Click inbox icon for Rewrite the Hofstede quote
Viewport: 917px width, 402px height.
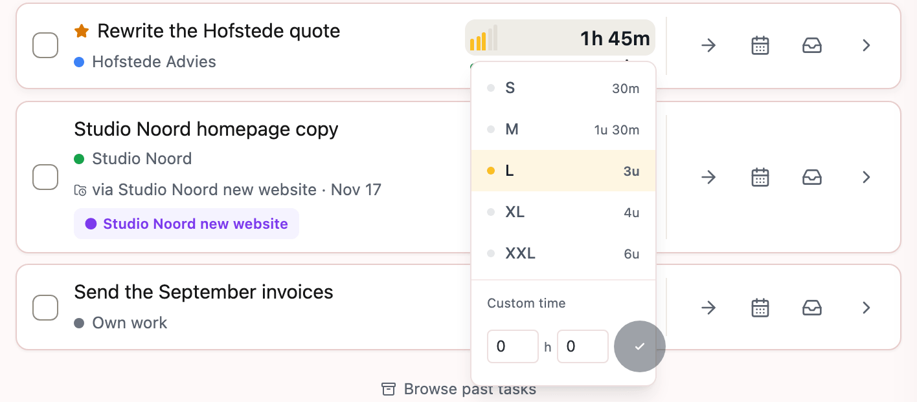[x=812, y=45]
